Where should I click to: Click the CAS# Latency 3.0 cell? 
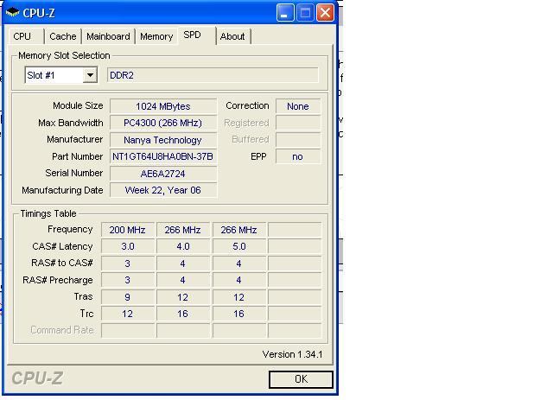point(128,246)
